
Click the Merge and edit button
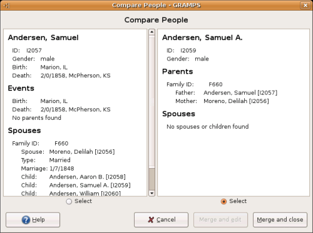pos(220,220)
